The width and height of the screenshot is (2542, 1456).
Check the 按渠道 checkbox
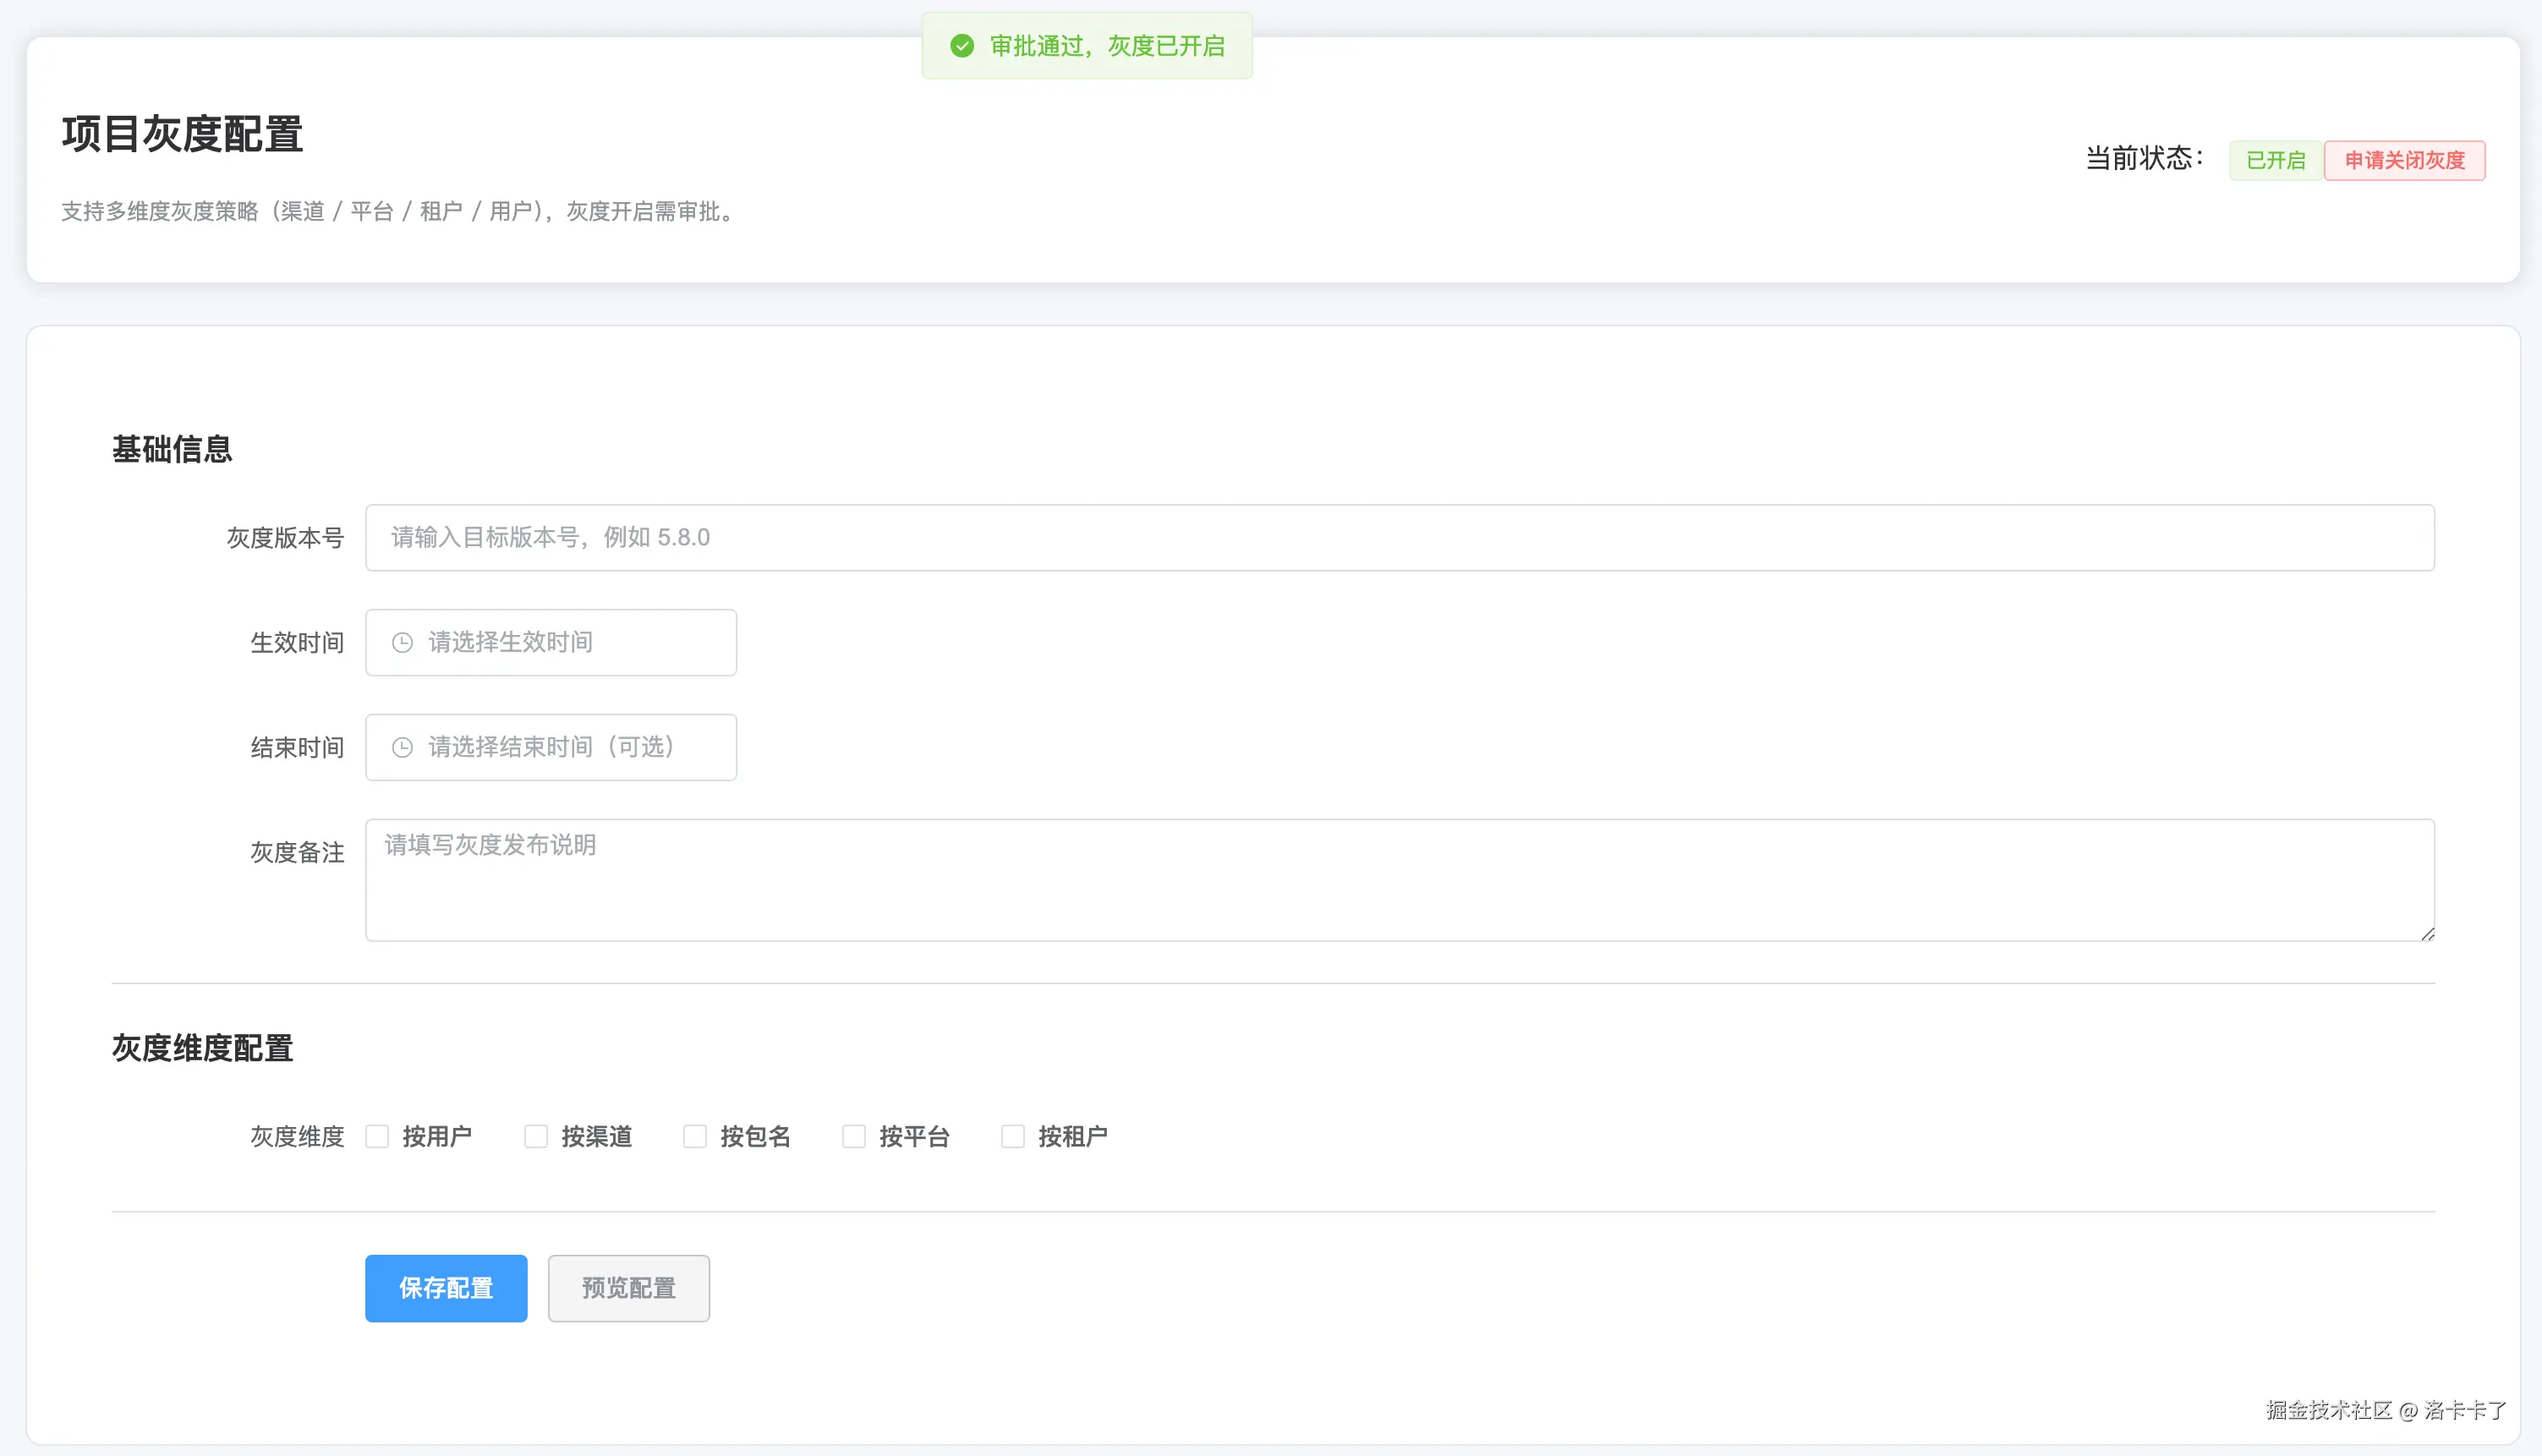click(536, 1137)
